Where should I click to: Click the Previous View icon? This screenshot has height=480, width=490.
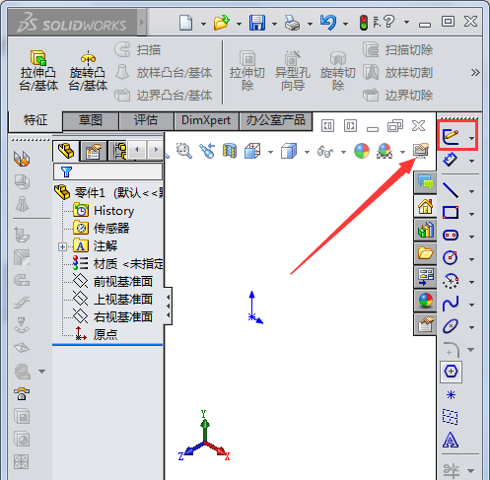point(207,151)
